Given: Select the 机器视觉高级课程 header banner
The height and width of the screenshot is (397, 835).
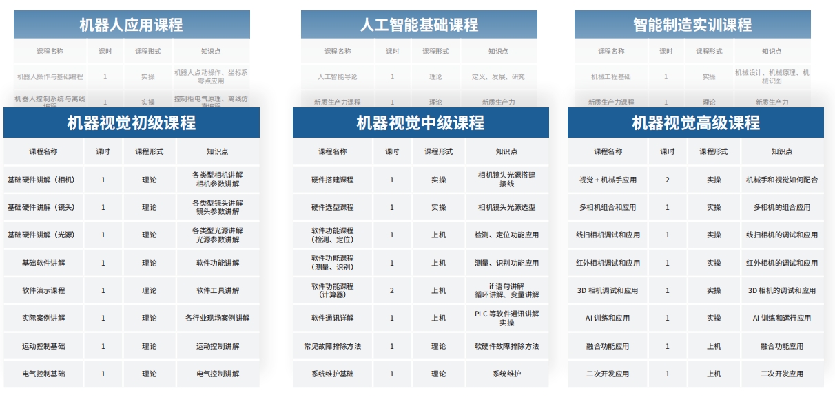Looking at the screenshot, I should tap(695, 123).
